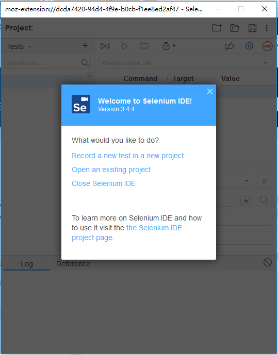This screenshot has height=355, width=278.
Task: Open test execution speed timer dropdown
Action: [169, 46]
